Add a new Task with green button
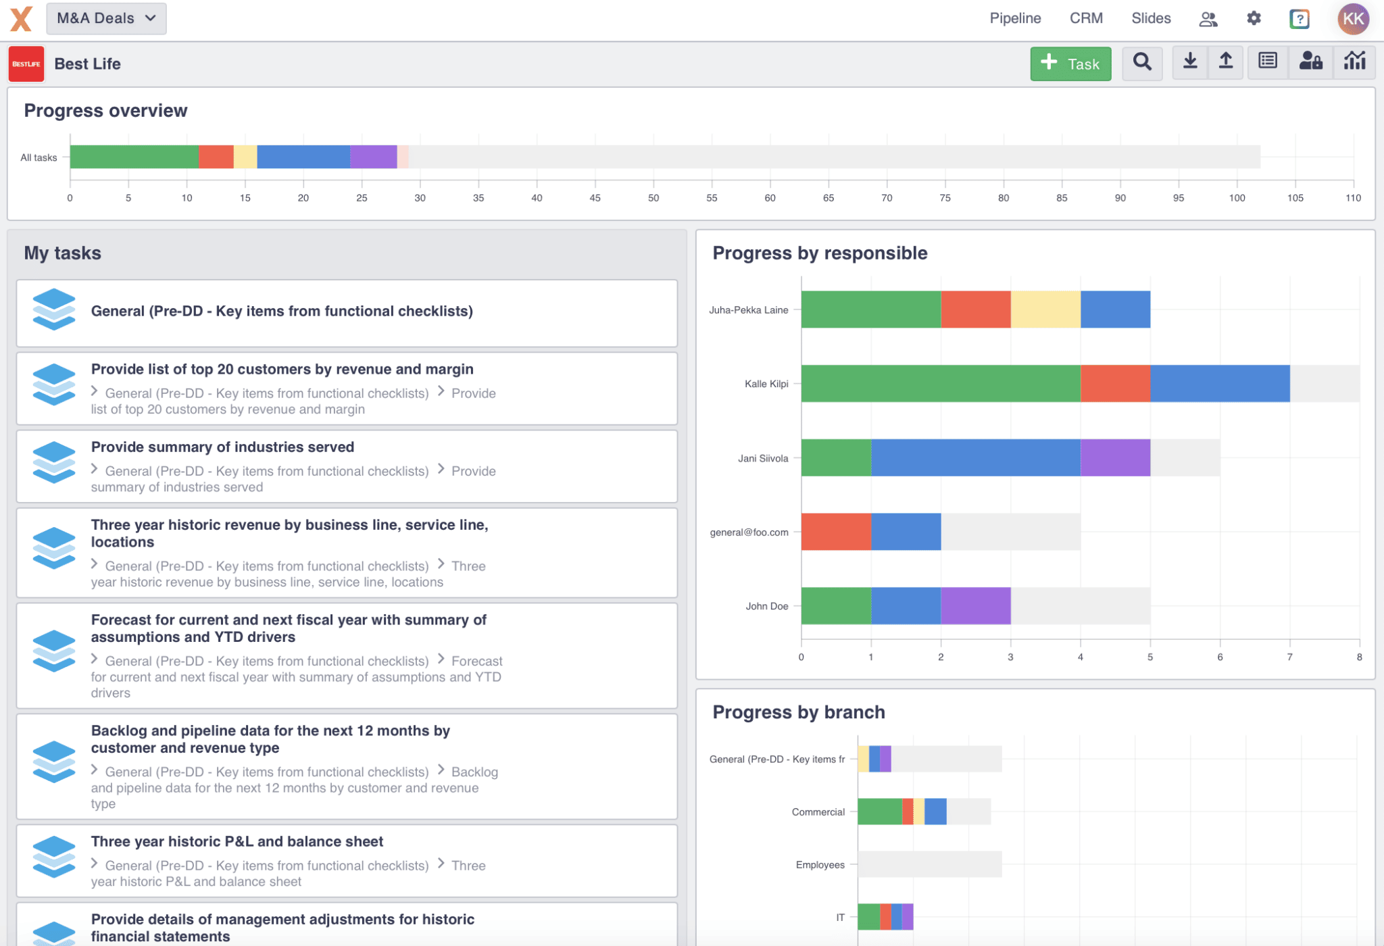 coord(1070,64)
